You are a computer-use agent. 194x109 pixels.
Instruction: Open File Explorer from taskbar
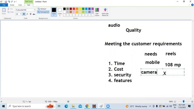pyautogui.click(x=73, y=106)
